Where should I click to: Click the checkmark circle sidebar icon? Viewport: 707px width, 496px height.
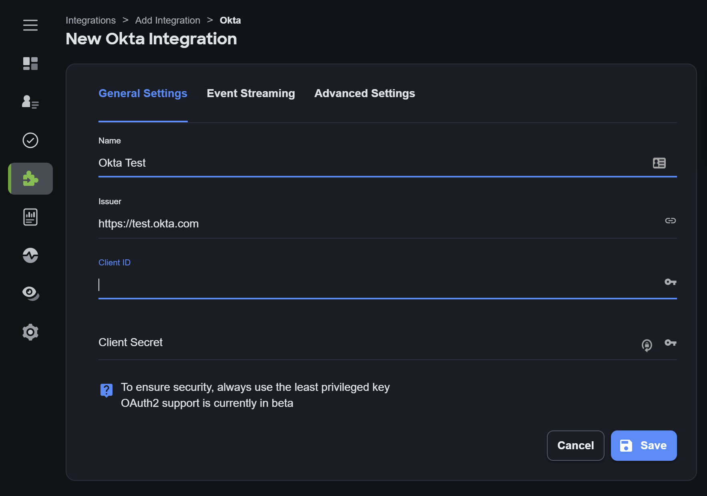tap(30, 140)
